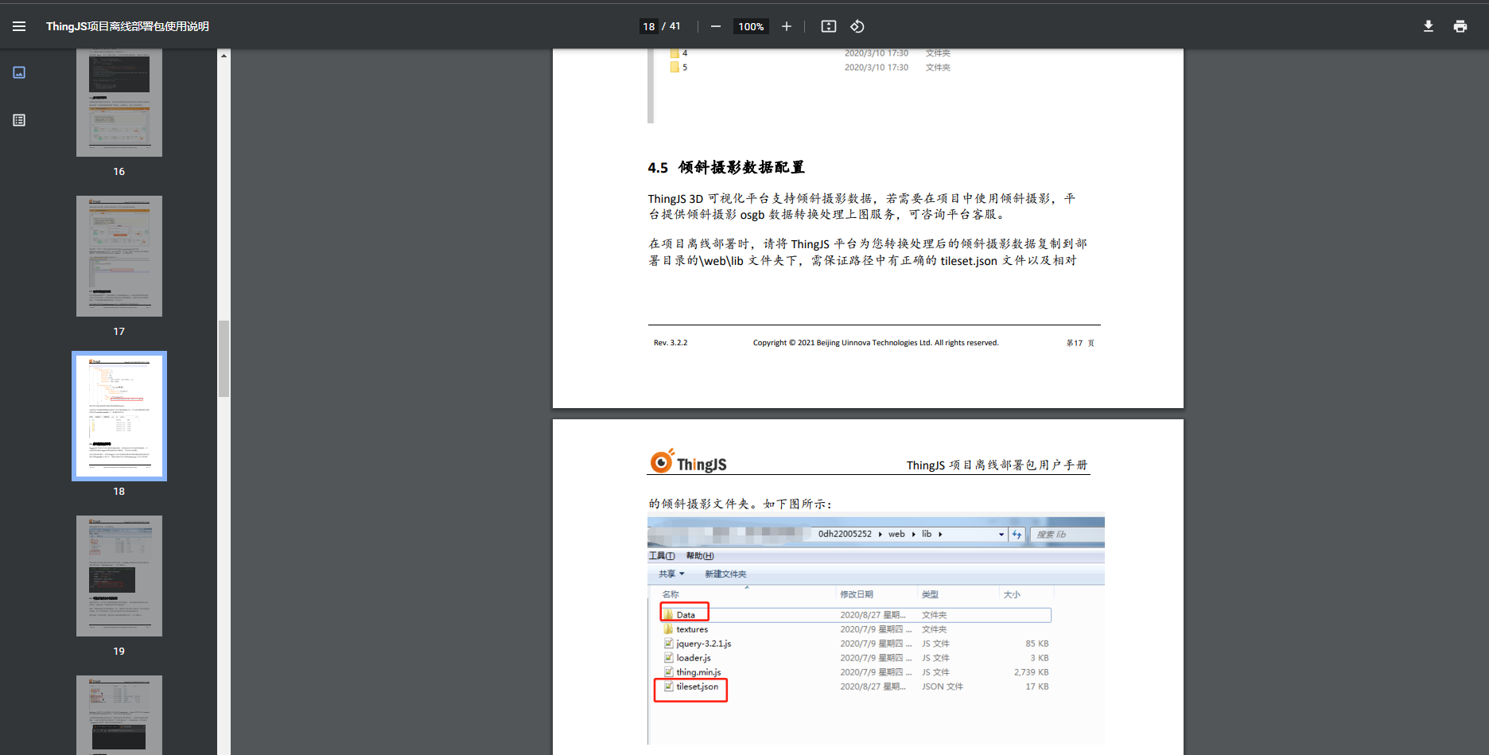Click the lib breadcrumb in address bar
This screenshot has height=755, width=1489.
click(927, 534)
